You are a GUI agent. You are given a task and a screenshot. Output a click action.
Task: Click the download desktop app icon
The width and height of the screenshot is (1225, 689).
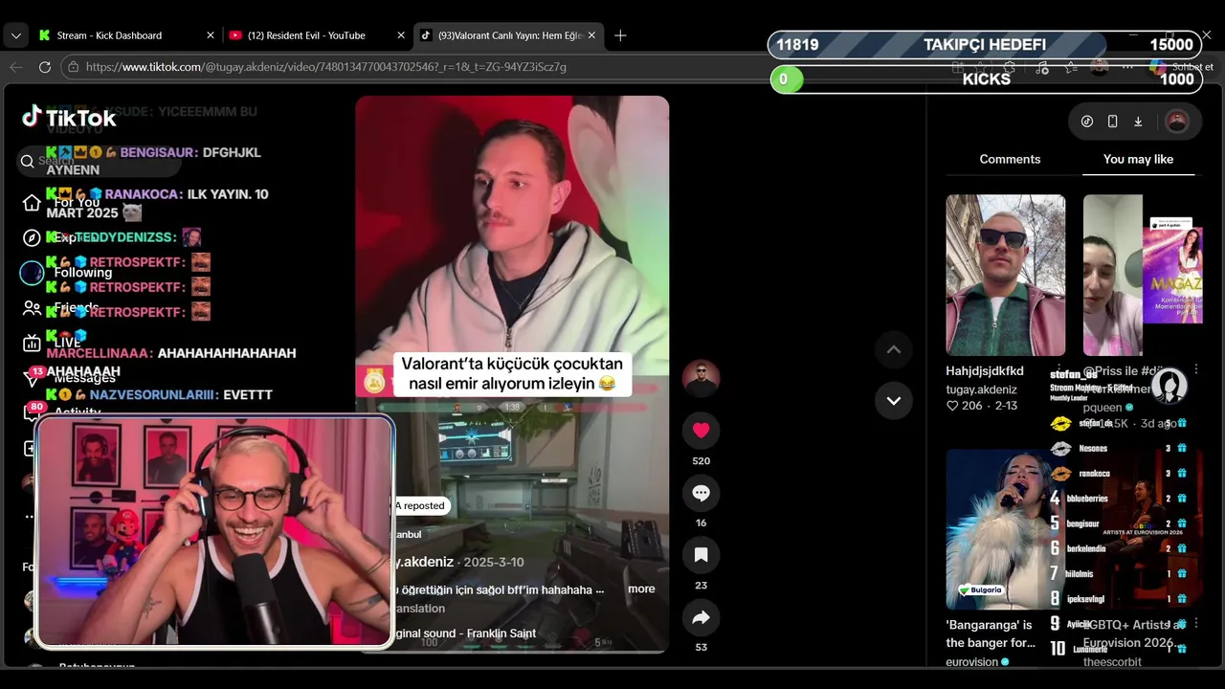coord(1138,122)
